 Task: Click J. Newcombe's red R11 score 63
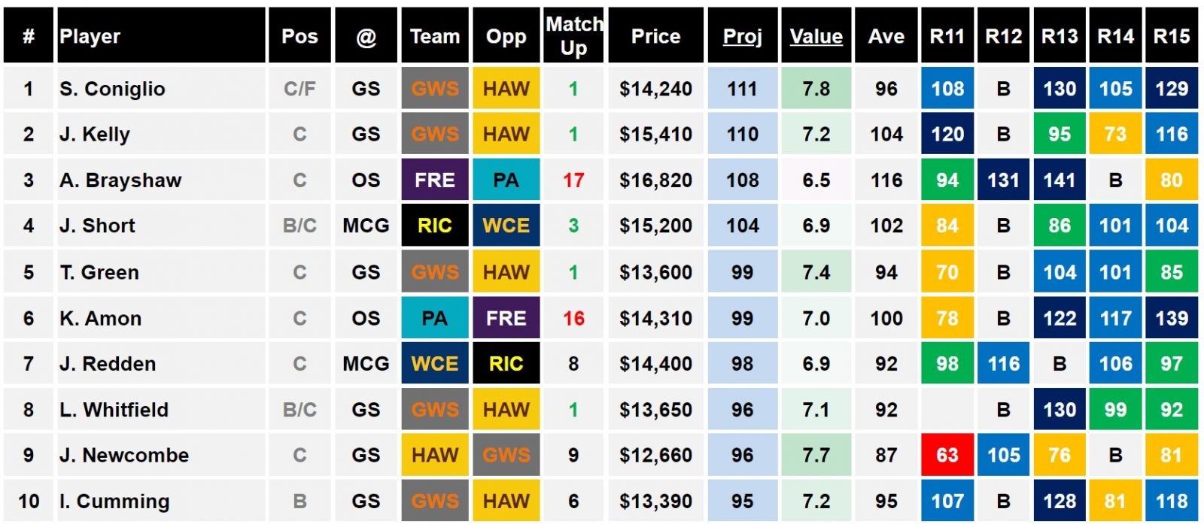(x=947, y=455)
